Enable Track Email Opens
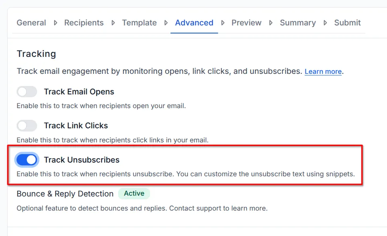 27,92
